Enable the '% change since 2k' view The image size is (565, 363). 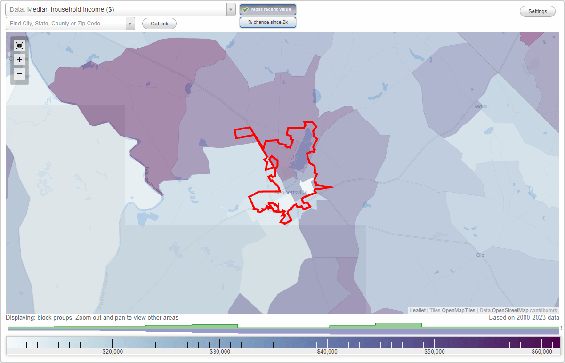(x=268, y=22)
